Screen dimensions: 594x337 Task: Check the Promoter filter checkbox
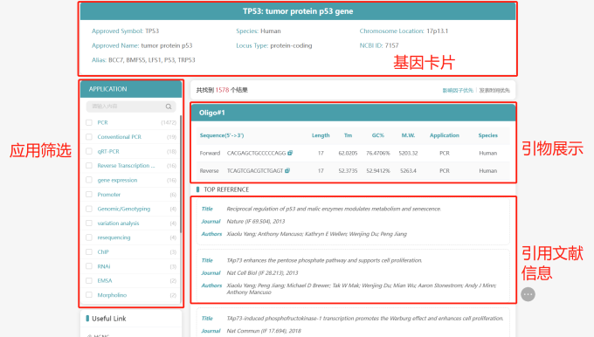tap(89, 194)
